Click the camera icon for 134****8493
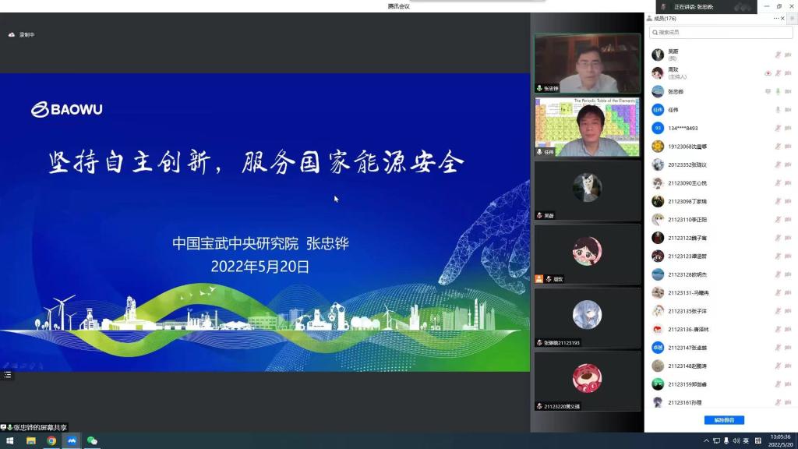798x449 pixels. coord(788,128)
